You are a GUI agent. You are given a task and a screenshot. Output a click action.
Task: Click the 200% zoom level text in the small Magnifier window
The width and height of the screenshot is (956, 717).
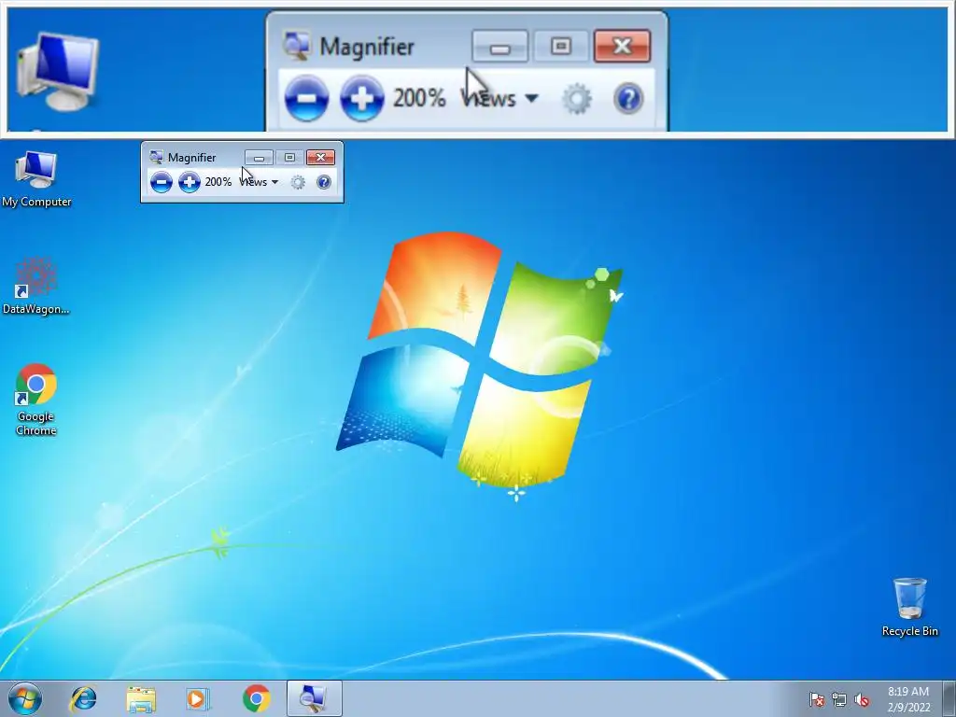tap(218, 182)
